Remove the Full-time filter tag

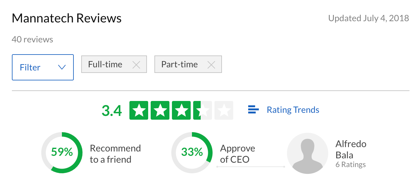tap(136, 65)
